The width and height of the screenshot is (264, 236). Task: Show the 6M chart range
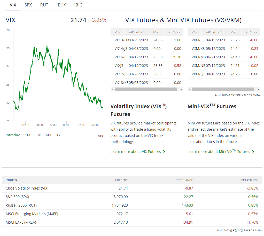tap(48, 135)
